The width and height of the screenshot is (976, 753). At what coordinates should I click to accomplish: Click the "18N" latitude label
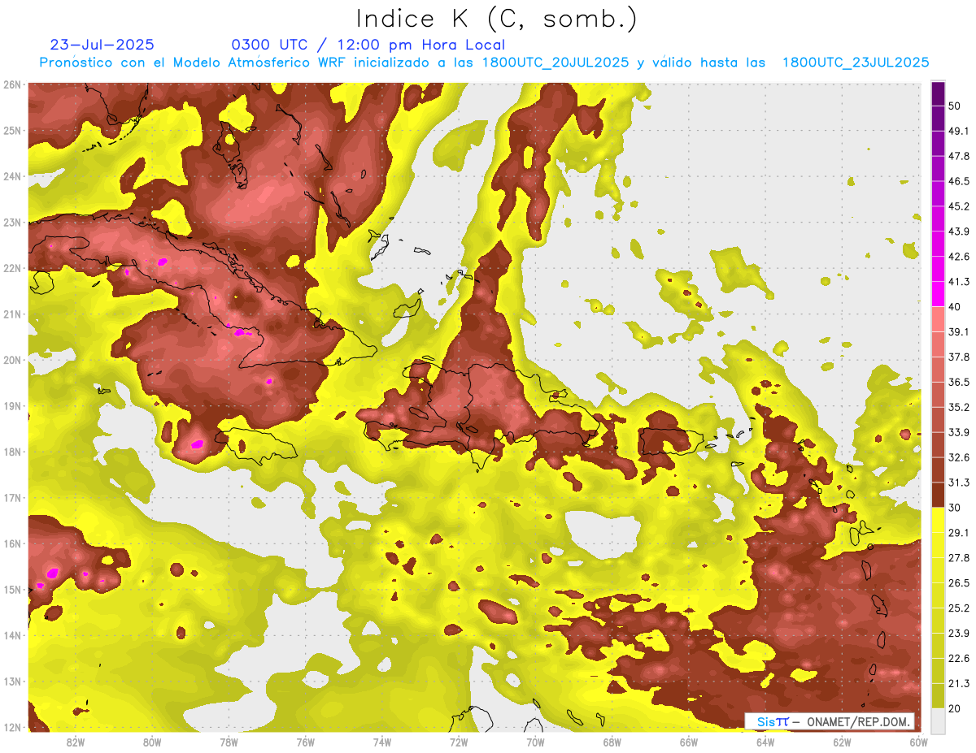point(12,452)
